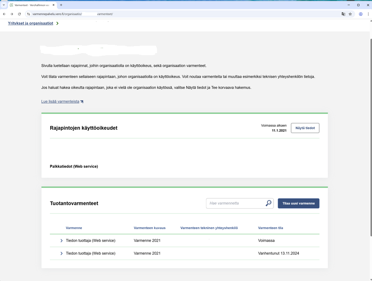Bookmark page with star icon

(350, 14)
